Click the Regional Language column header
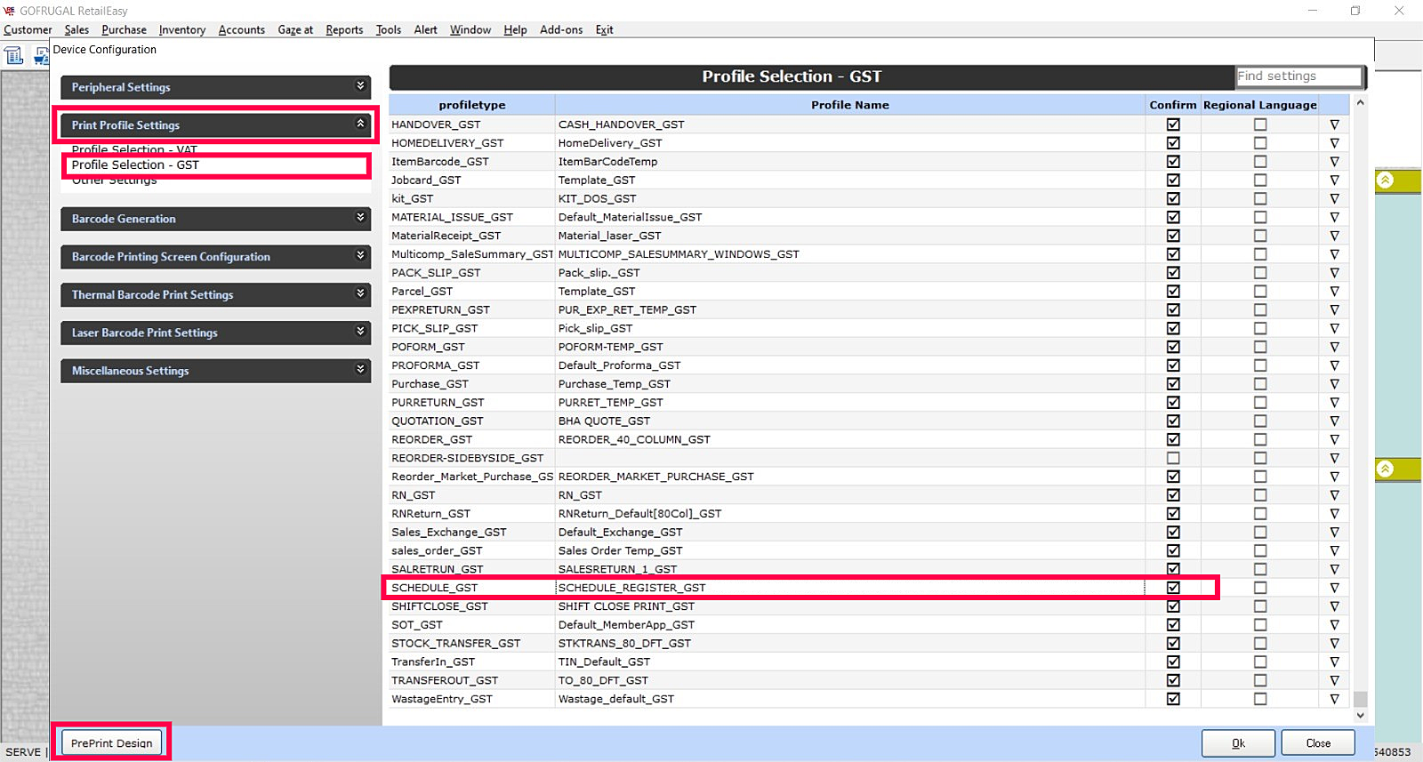Viewport: 1423px width, 762px height. [x=1260, y=105]
